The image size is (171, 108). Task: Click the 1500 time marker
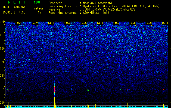165,23
